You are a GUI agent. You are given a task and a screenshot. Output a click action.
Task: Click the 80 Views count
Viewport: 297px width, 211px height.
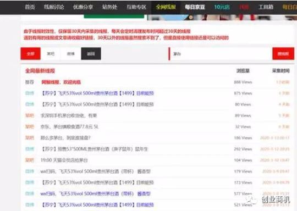pos(243,104)
